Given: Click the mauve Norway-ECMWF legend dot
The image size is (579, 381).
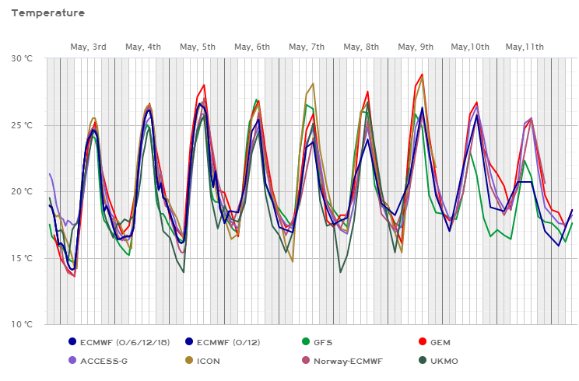Looking at the screenshot, I should (x=306, y=360).
